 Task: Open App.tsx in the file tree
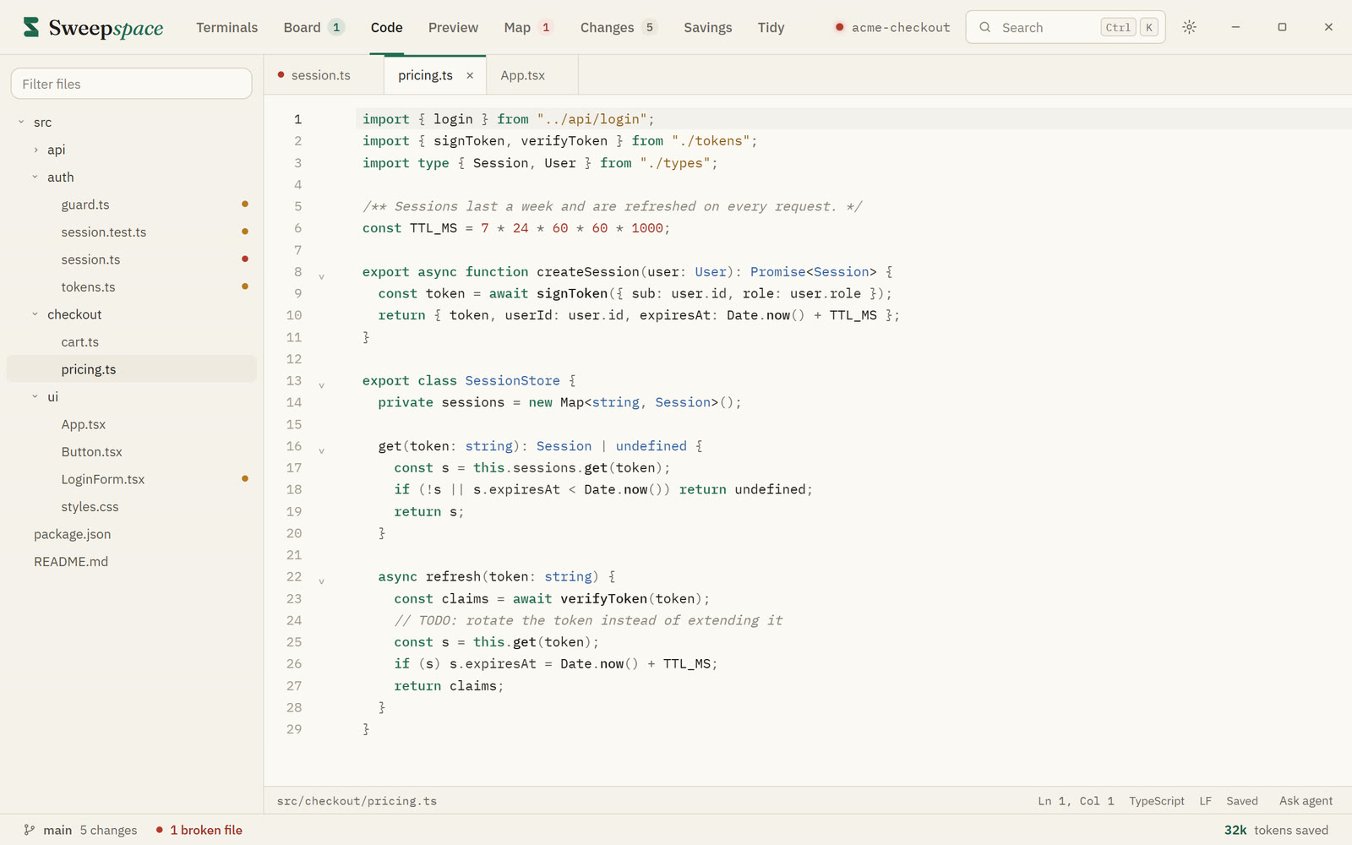(x=131, y=424)
